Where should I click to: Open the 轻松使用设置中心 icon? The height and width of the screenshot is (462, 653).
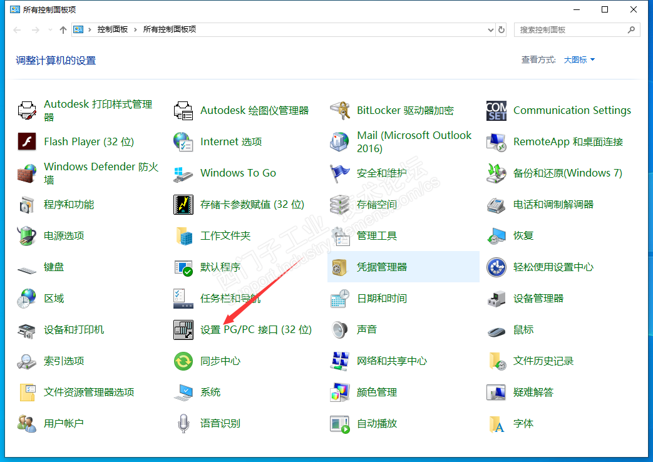click(x=496, y=267)
